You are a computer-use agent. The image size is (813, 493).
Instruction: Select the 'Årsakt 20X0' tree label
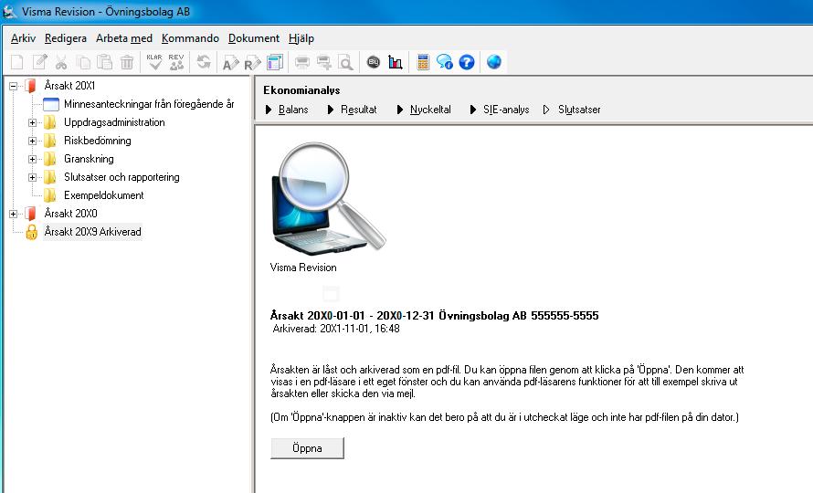click(x=70, y=214)
